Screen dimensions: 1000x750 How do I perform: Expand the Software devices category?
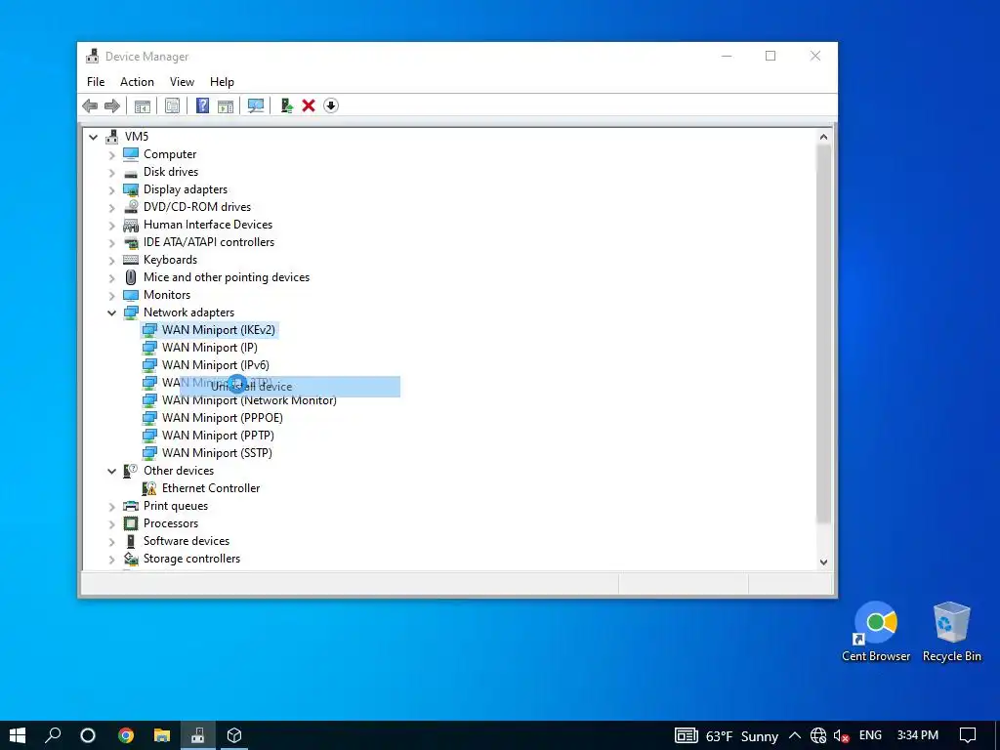111,541
